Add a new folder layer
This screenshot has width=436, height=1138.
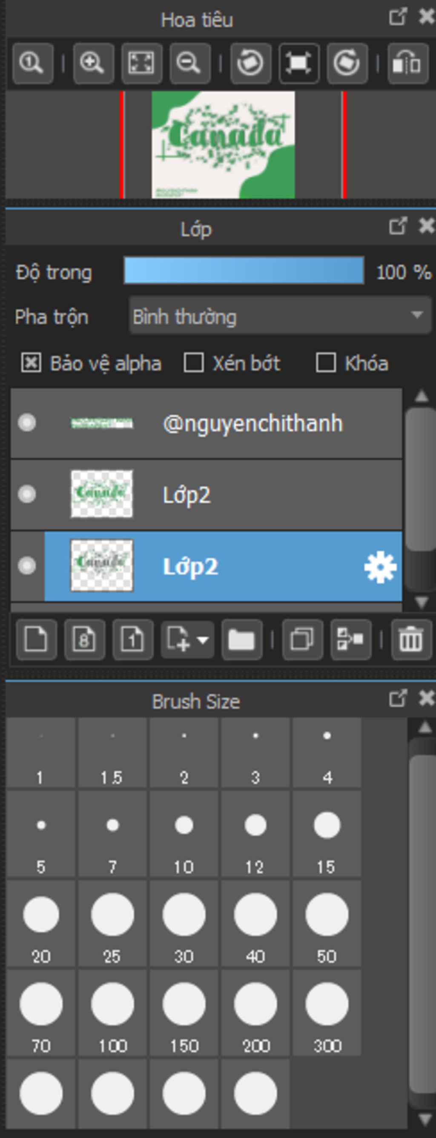pyautogui.click(x=241, y=639)
